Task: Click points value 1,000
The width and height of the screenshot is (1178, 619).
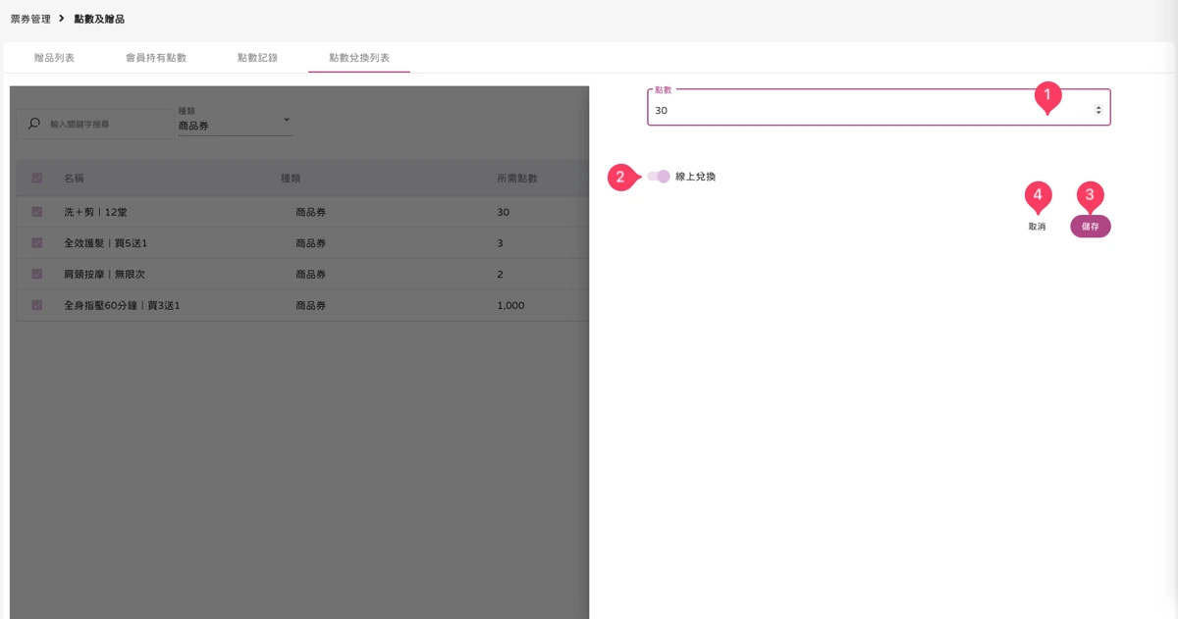Action: coord(510,305)
